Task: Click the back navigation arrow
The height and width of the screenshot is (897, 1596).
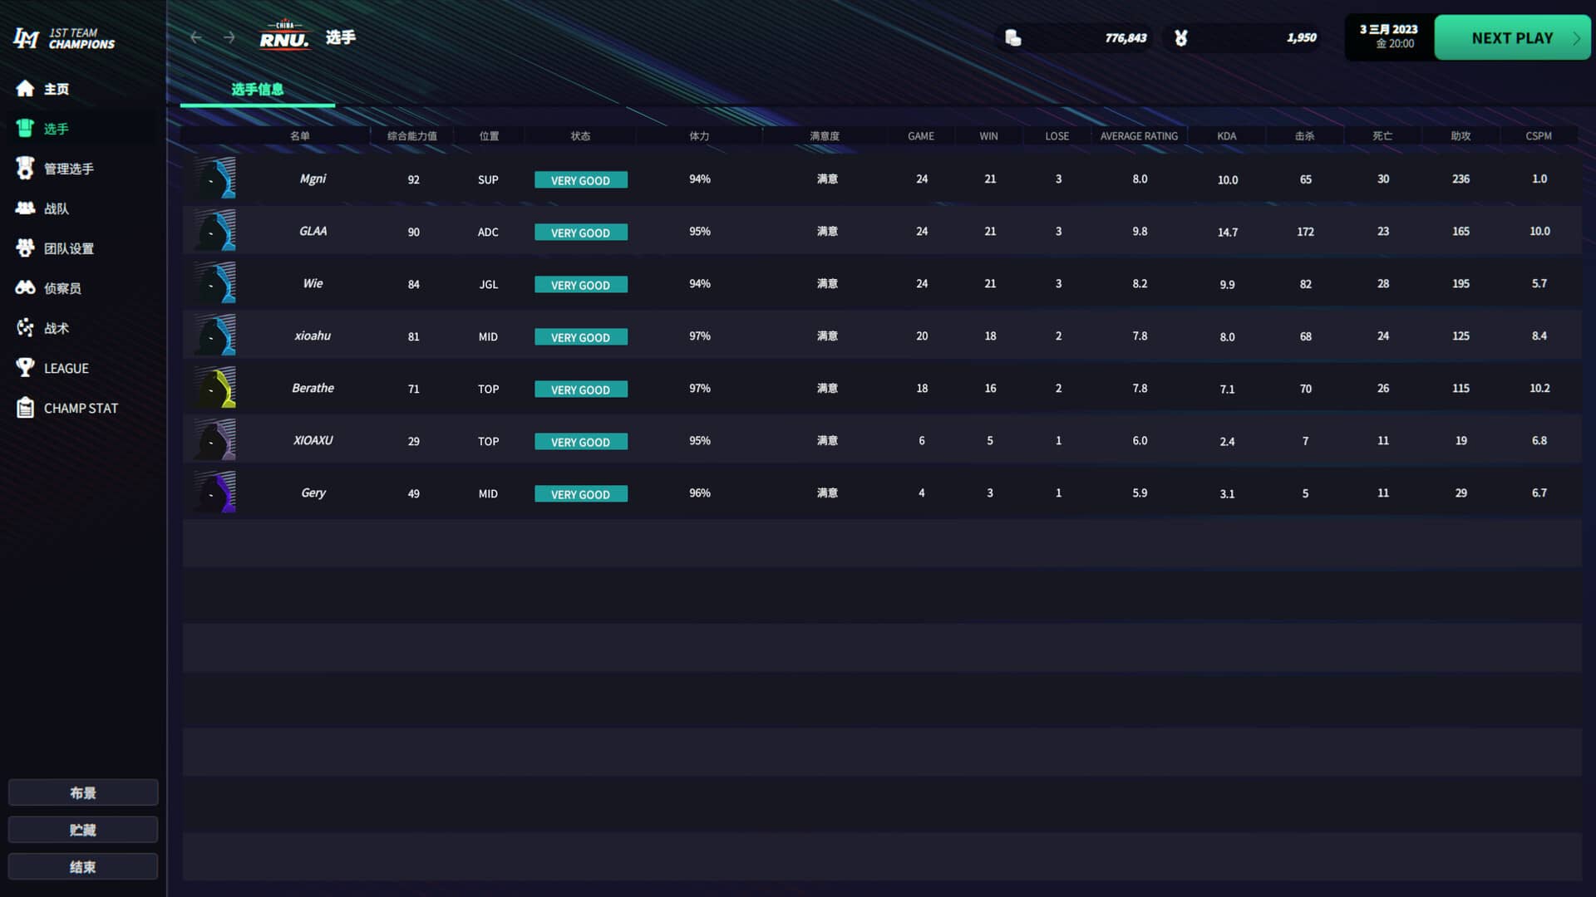Action: click(x=196, y=37)
